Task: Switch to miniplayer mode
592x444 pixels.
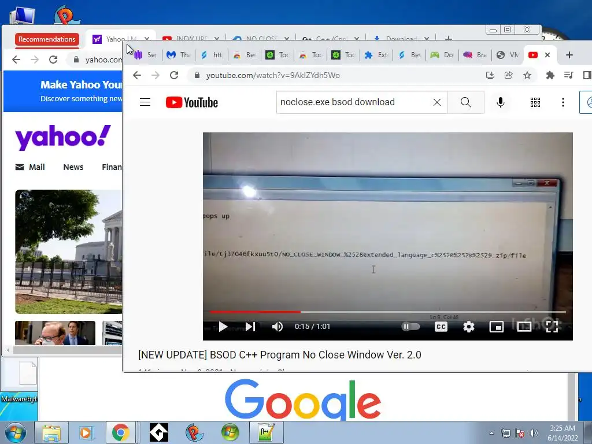Action: click(497, 327)
